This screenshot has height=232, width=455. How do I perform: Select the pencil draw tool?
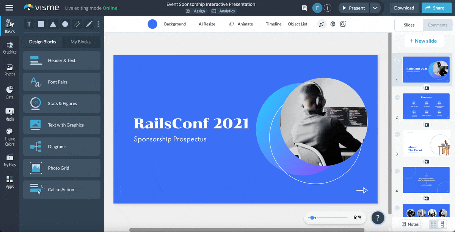[89, 24]
